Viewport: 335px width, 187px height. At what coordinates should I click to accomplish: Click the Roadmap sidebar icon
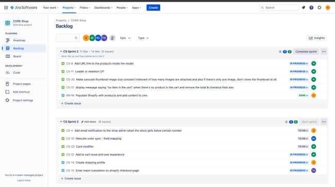click(x=8, y=40)
